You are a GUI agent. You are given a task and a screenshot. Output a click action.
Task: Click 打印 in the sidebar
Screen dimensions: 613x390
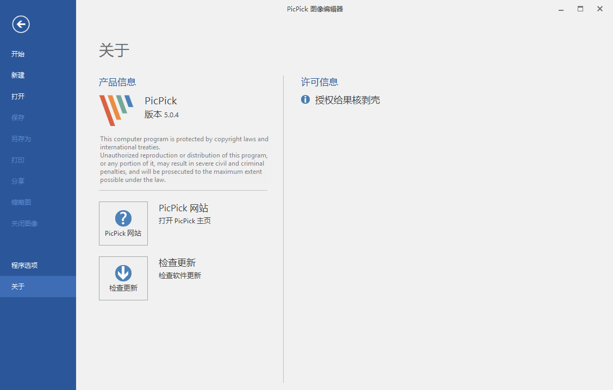pos(18,160)
